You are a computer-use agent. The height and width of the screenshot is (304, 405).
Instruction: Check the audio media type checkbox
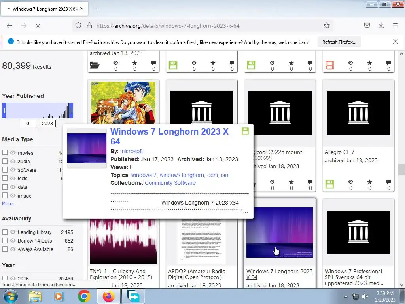(5, 161)
